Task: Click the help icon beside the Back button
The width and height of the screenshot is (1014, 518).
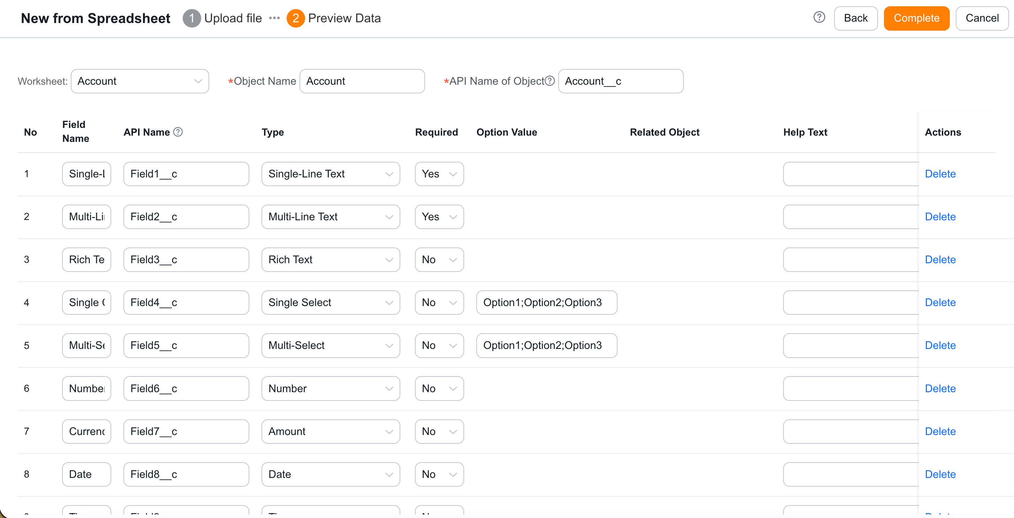Action: [x=819, y=17]
